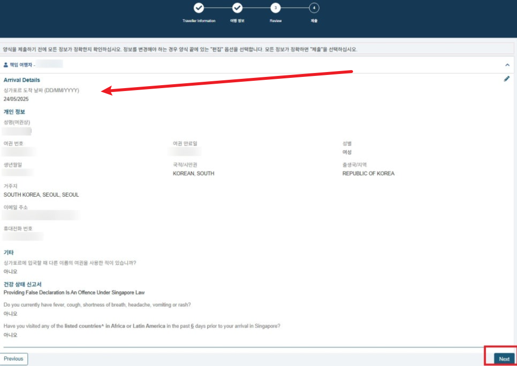
Task: Click the 생년월일 label
Action: pos(13,165)
